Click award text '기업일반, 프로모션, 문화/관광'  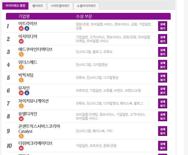tap(96, 146)
